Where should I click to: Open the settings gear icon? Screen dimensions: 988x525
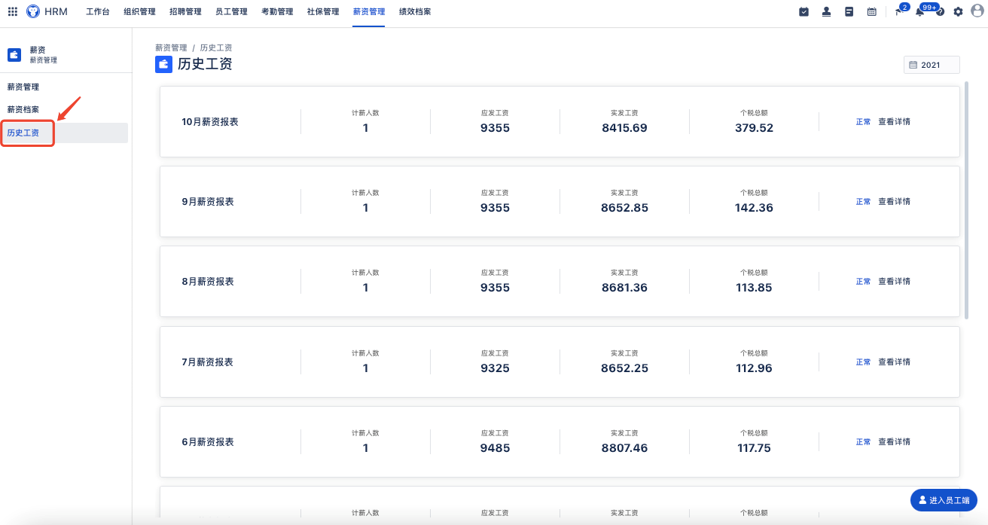(x=958, y=11)
